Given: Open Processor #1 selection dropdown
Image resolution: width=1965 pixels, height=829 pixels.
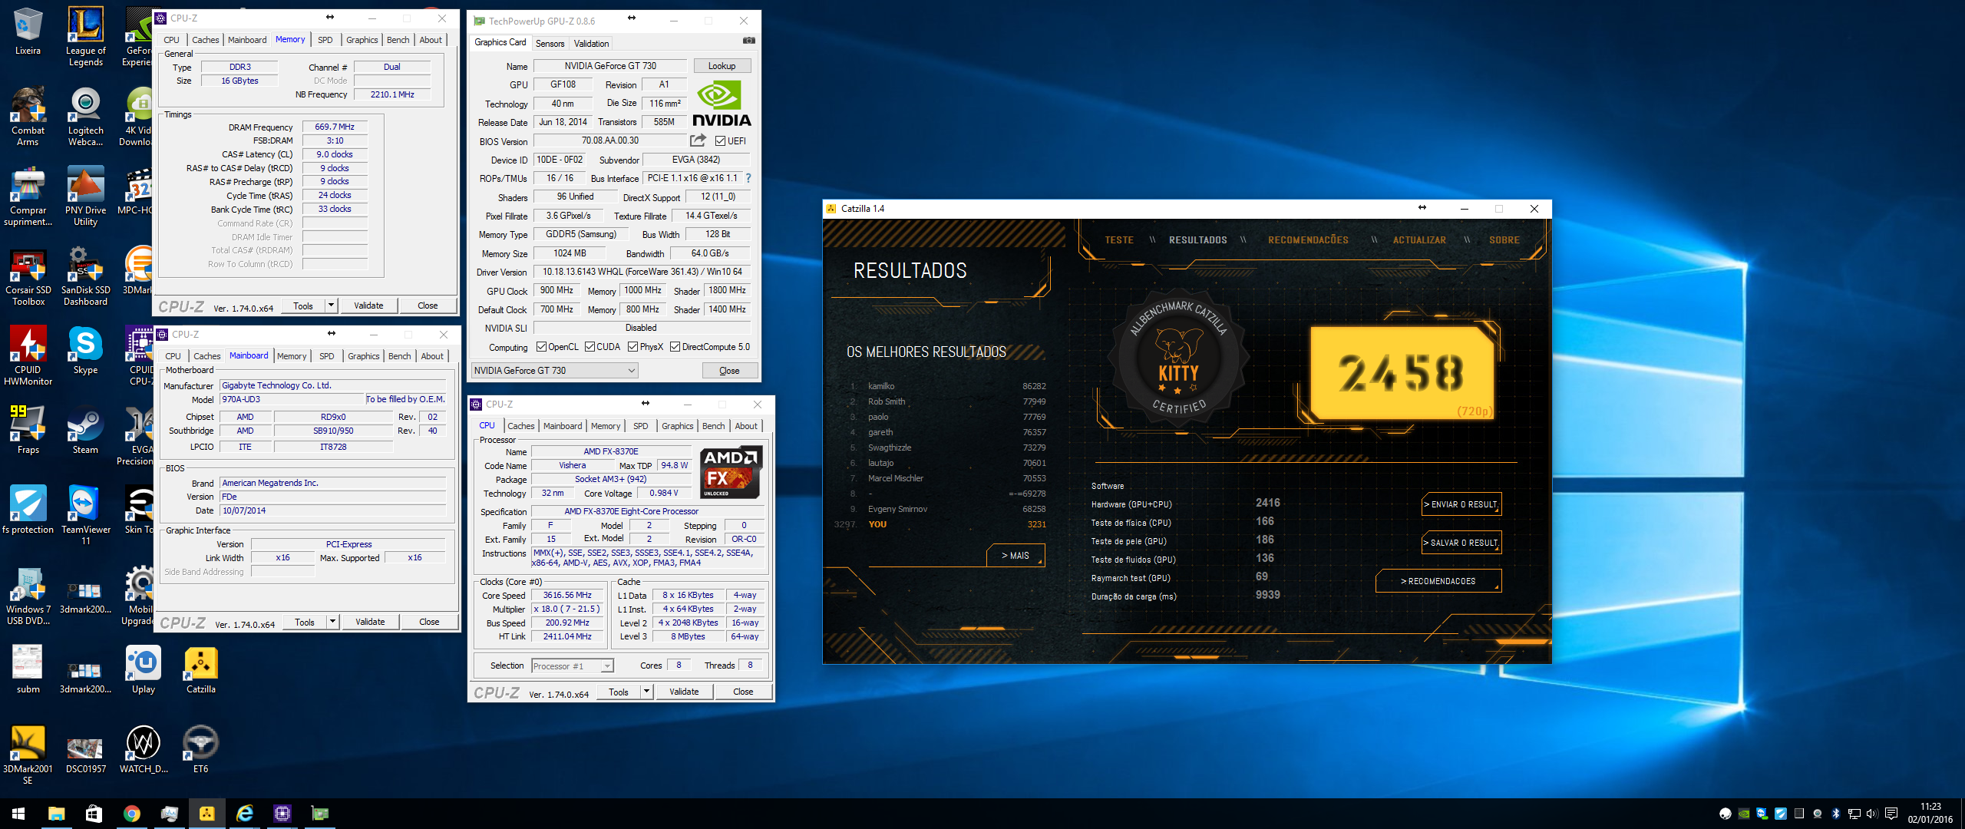Looking at the screenshot, I should click(x=572, y=666).
